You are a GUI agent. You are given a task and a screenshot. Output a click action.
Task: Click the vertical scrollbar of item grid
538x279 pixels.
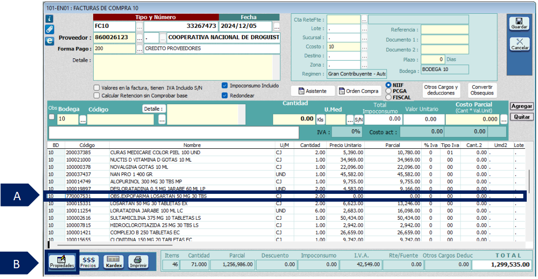(x=529, y=182)
